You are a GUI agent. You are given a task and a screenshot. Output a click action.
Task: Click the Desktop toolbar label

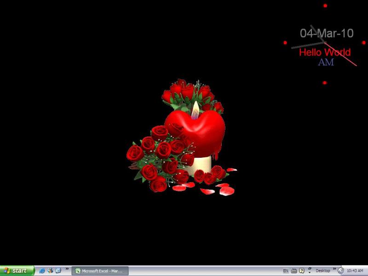323,271
